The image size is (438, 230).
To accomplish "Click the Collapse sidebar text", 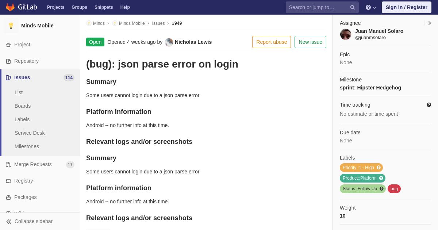I will point(34,221).
